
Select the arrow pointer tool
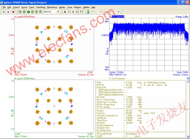65,12
